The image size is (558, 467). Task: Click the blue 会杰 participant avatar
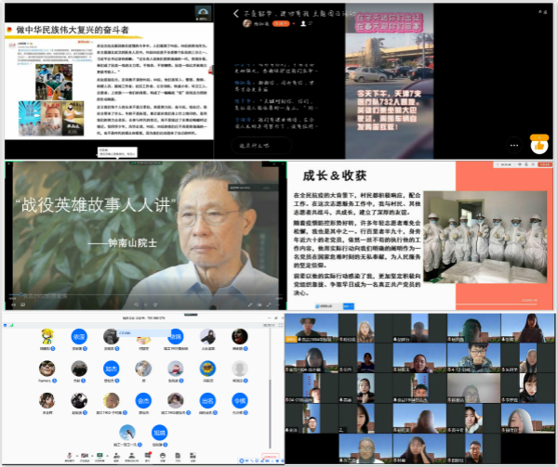click(144, 401)
